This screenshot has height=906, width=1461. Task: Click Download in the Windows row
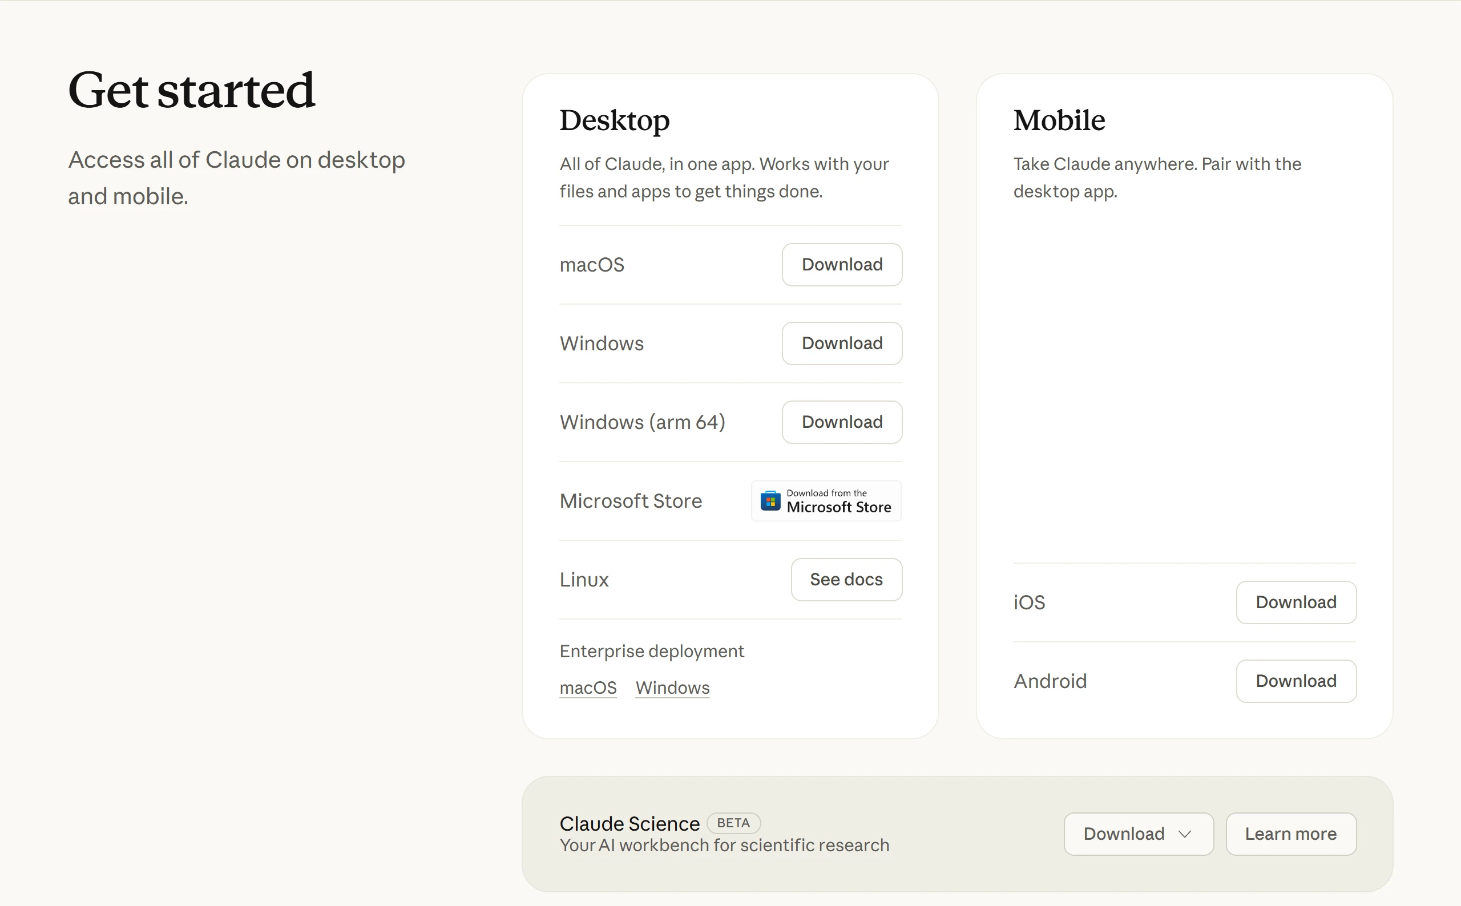841,343
